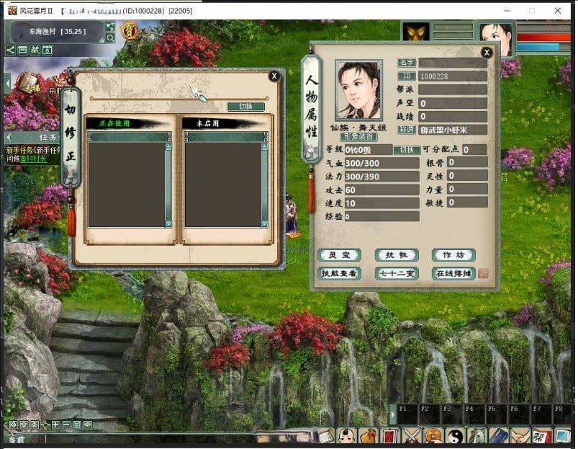The height and width of the screenshot is (449, 578).
Task: Open the white horse mount icon
Action: pos(477,437)
